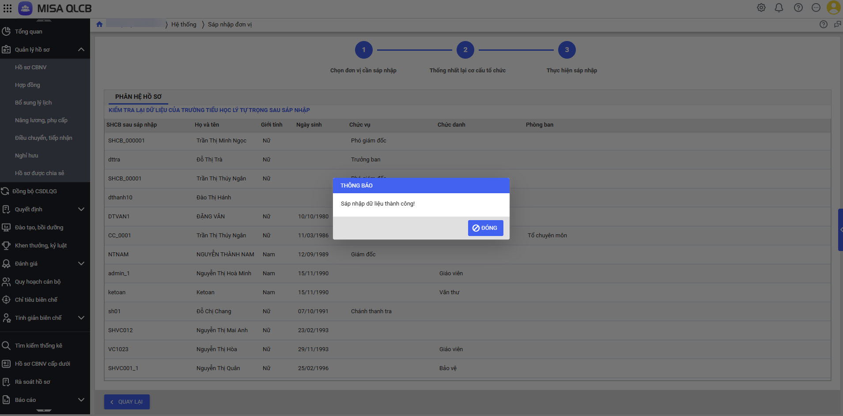Open notifications bell icon
843x416 pixels.
(x=779, y=7)
